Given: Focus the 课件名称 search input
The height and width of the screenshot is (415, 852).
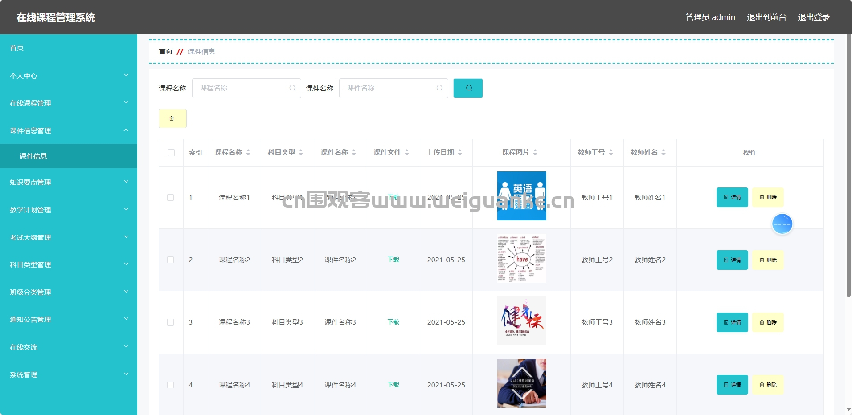Looking at the screenshot, I should point(393,88).
